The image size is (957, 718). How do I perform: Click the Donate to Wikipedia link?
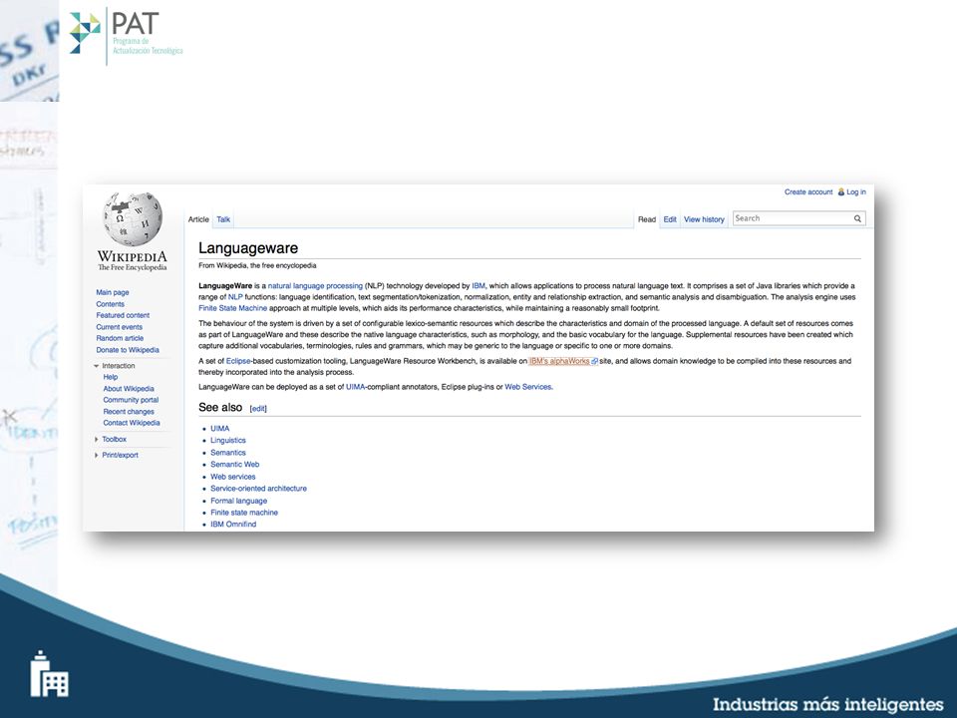pos(128,350)
